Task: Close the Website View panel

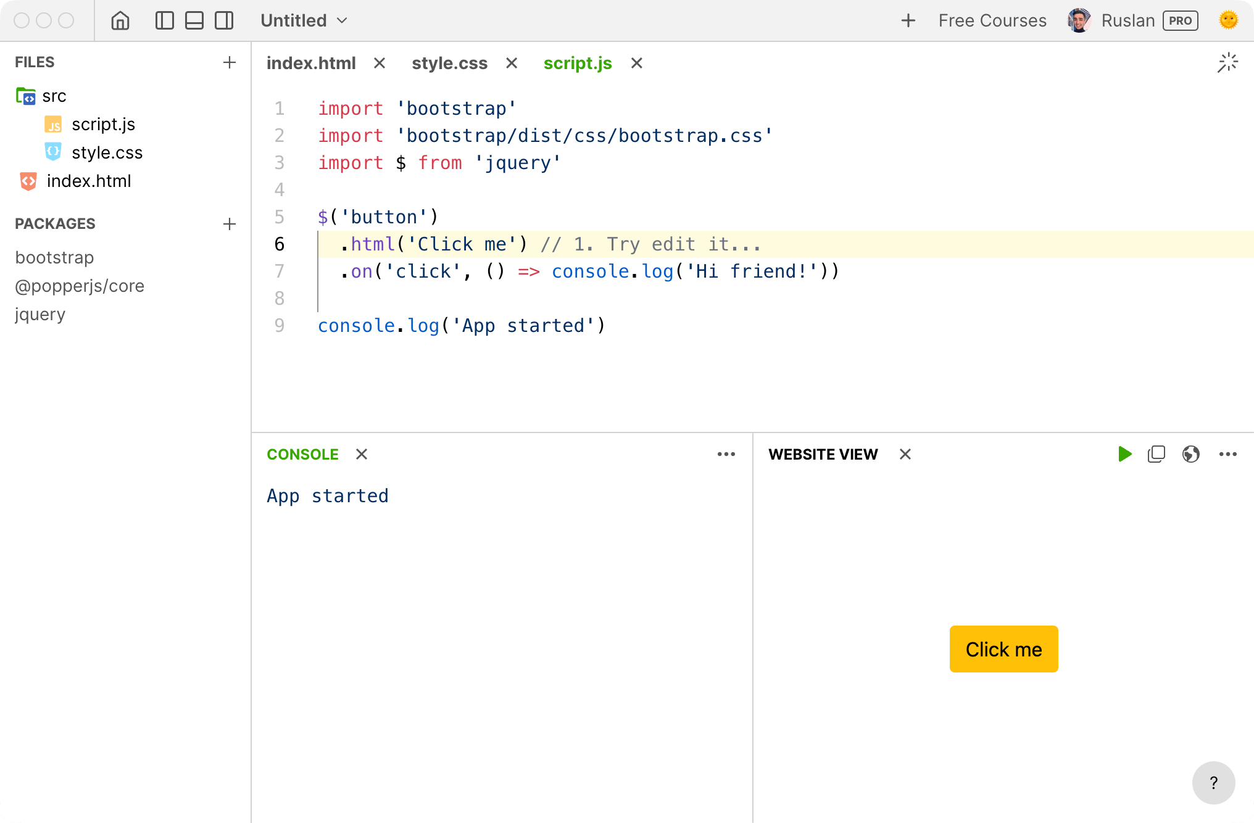Action: tap(904, 455)
